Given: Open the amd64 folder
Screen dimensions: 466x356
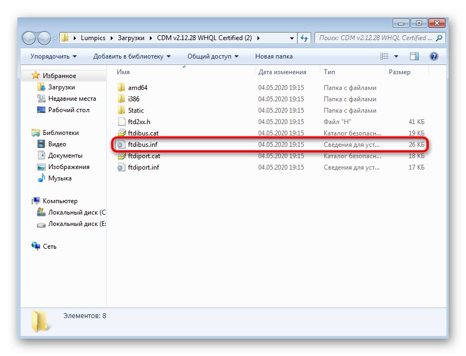Looking at the screenshot, I should coord(135,87).
